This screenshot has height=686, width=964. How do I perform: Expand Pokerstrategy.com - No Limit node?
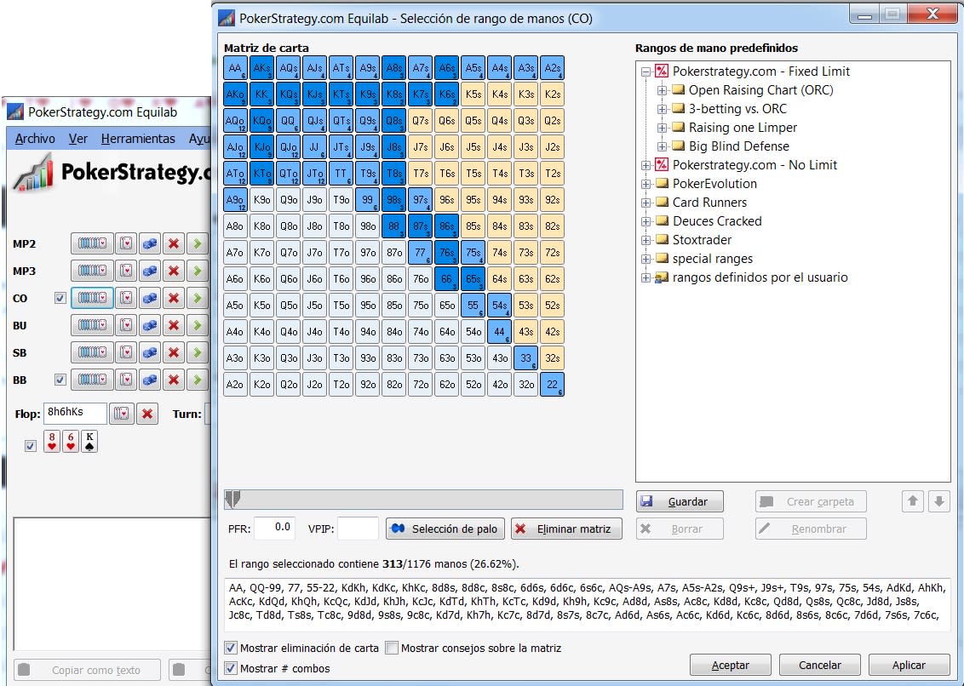coord(646,165)
